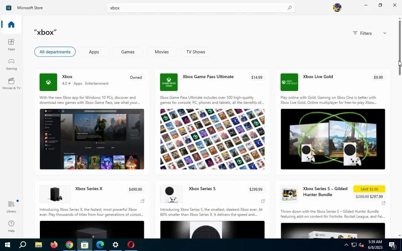Open taskbar search

click(23, 245)
